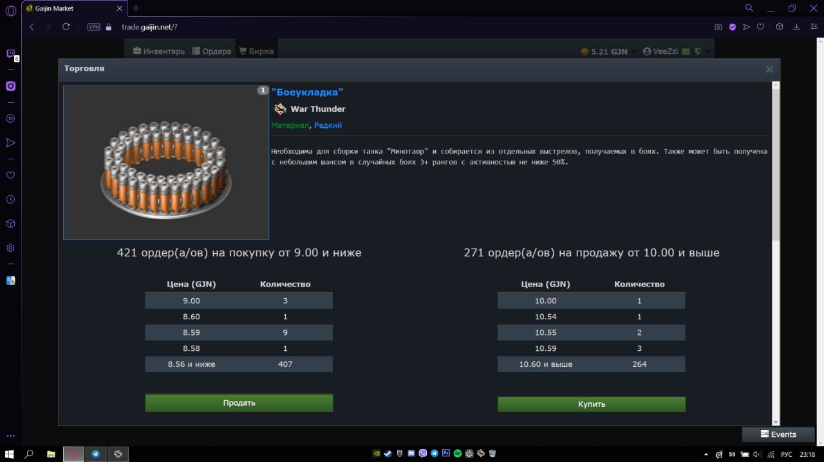824x462 pixels.
Task: Click the Редкий rarity label
Action: 328,125
